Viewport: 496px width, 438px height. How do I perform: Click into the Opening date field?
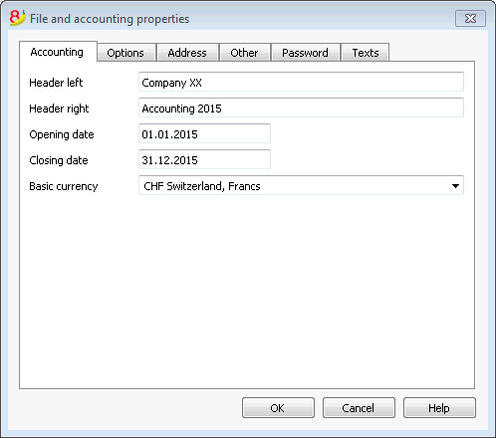204,133
